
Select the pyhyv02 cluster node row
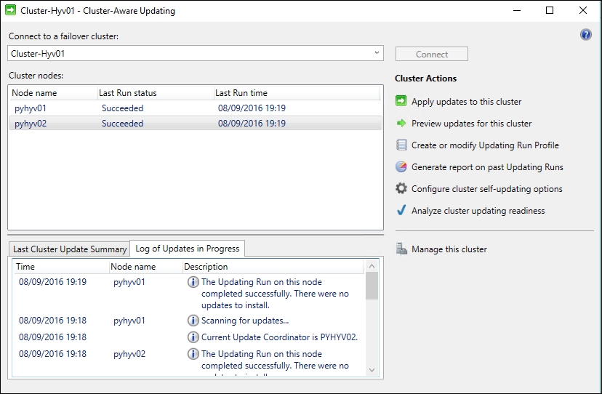pyautogui.click(x=31, y=124)
